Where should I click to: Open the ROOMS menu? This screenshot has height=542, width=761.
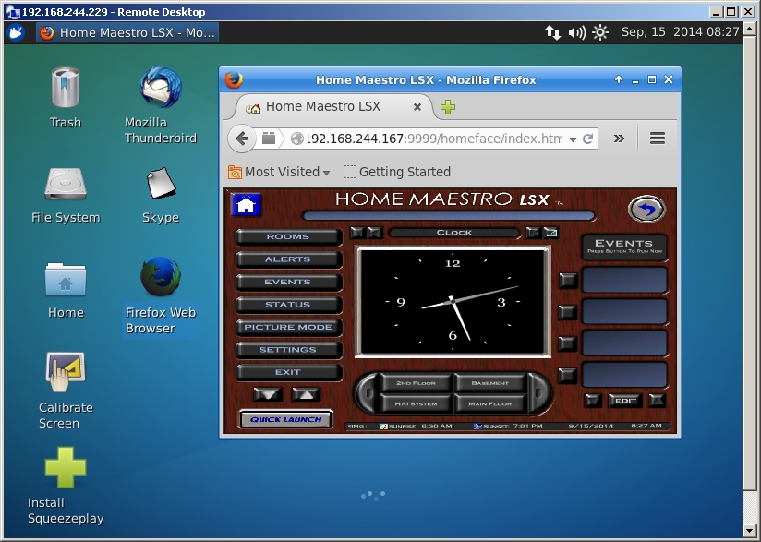288,236
